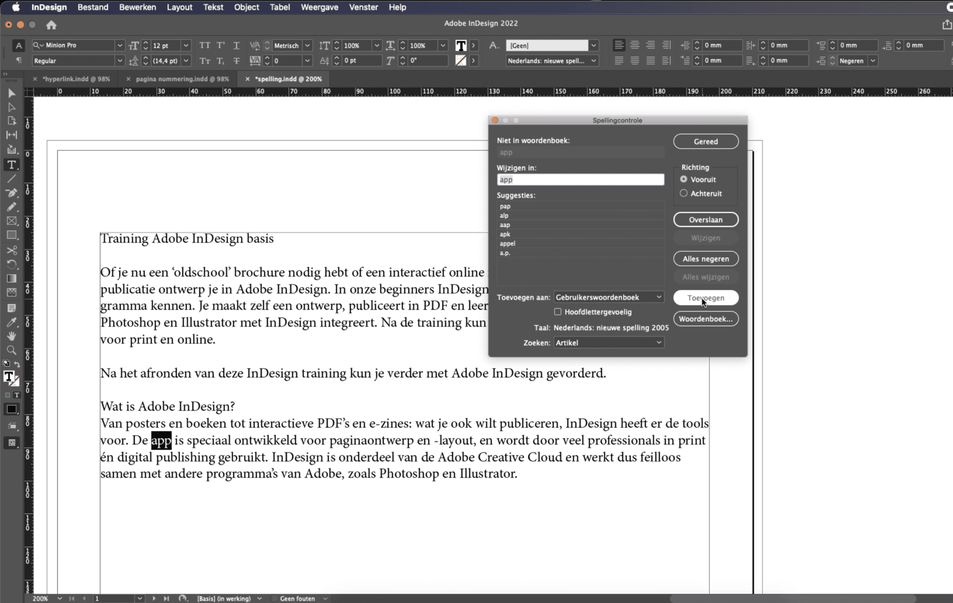
Task: Open the Zoeken Artikel dropdown
Action: pyautogui.click(x=609, y=343)
